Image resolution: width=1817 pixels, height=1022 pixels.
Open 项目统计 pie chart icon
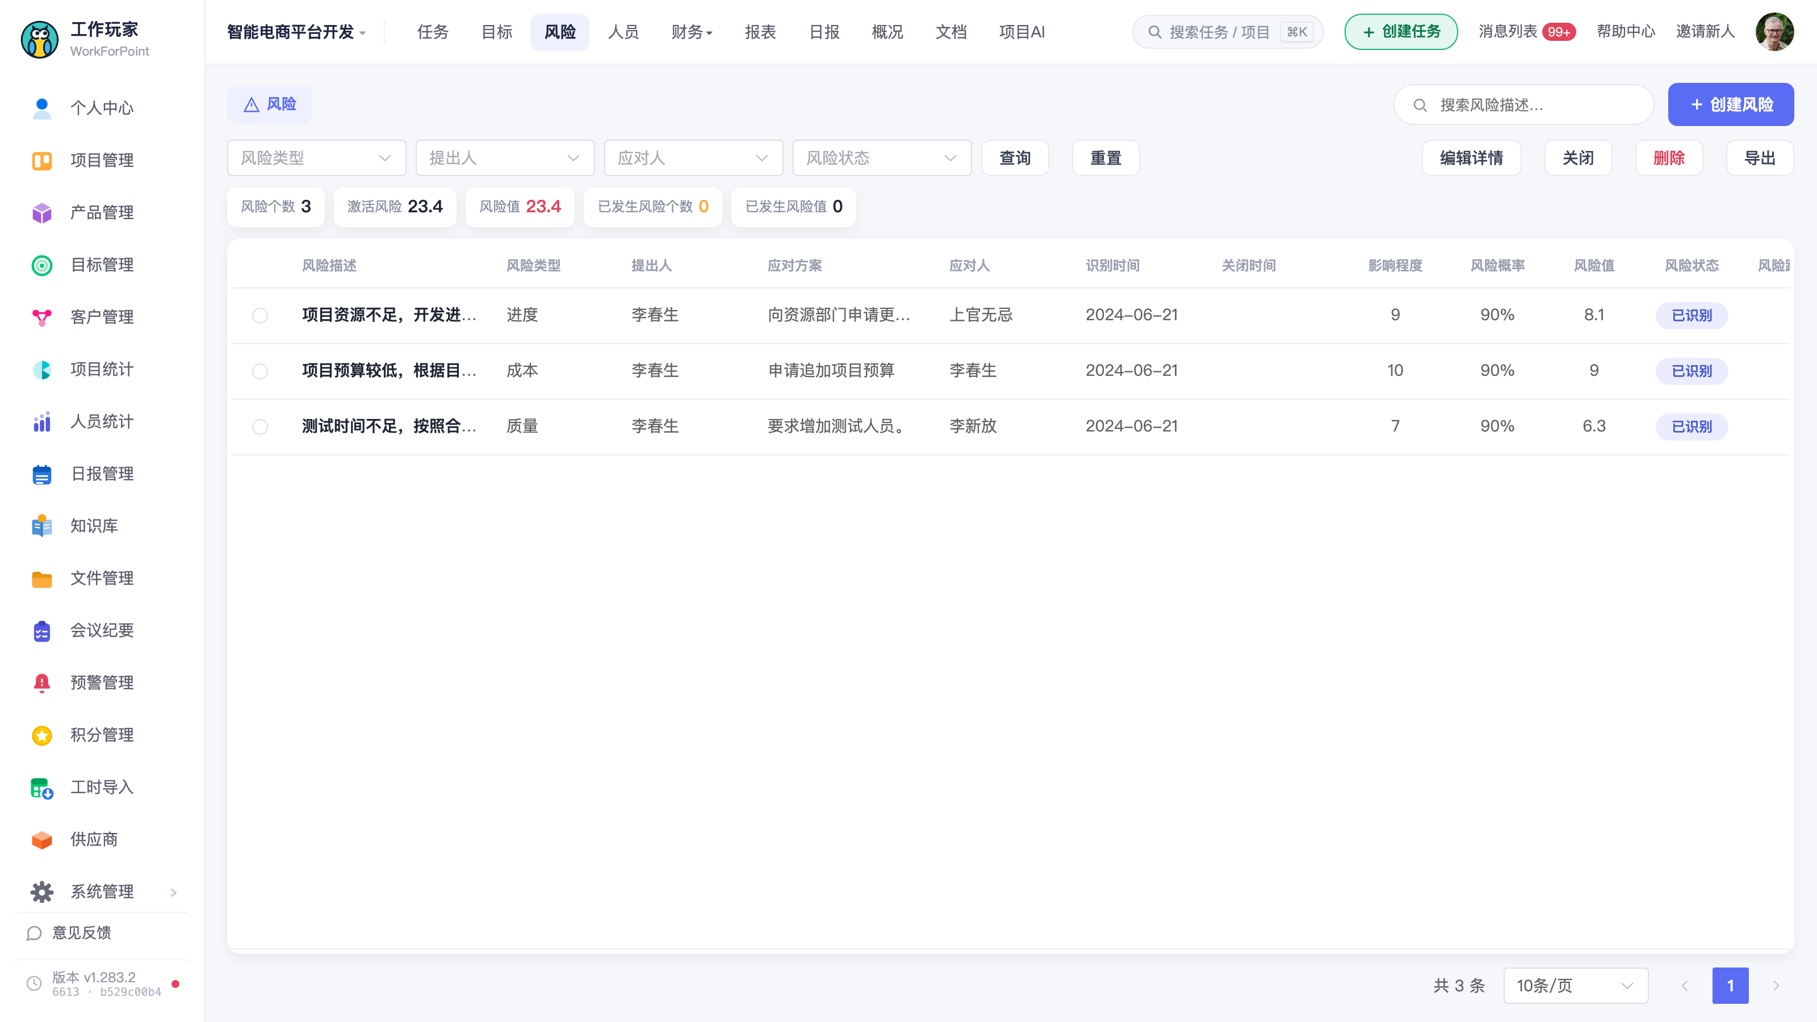(41, 369)
